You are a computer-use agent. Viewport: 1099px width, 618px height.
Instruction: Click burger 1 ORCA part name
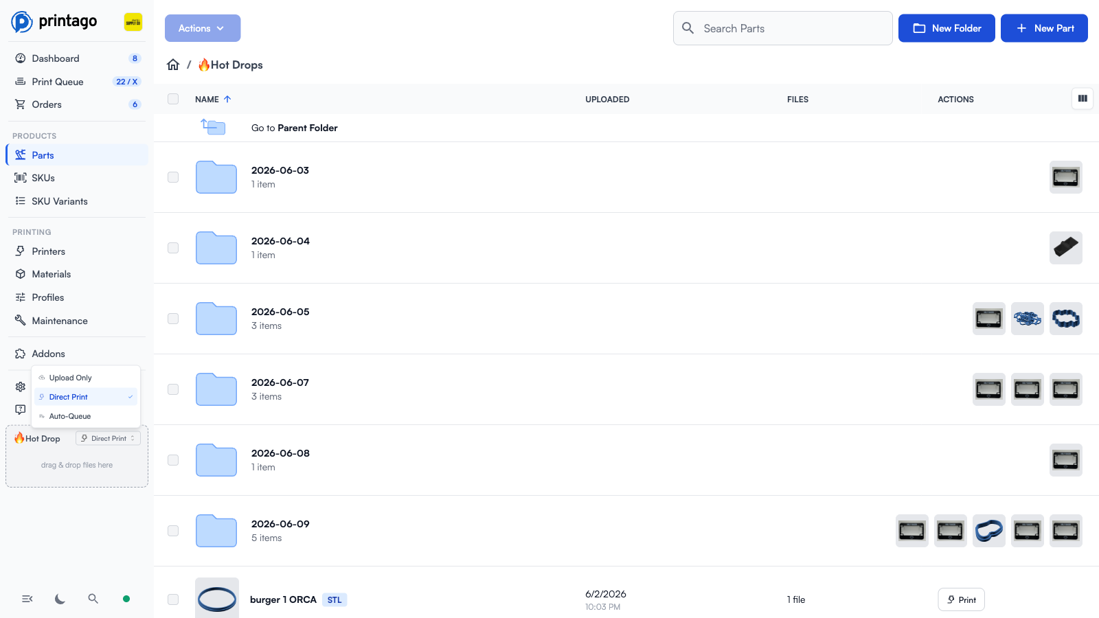coord(283,599)
